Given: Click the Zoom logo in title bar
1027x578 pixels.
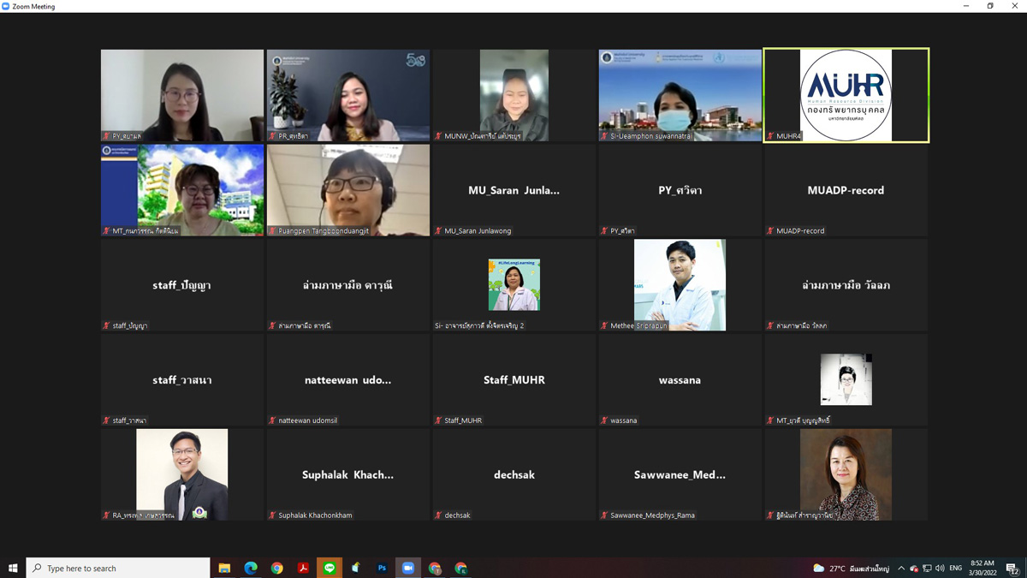Looking at the screenshot, I should pyautogui.click(x=6, y=6).
